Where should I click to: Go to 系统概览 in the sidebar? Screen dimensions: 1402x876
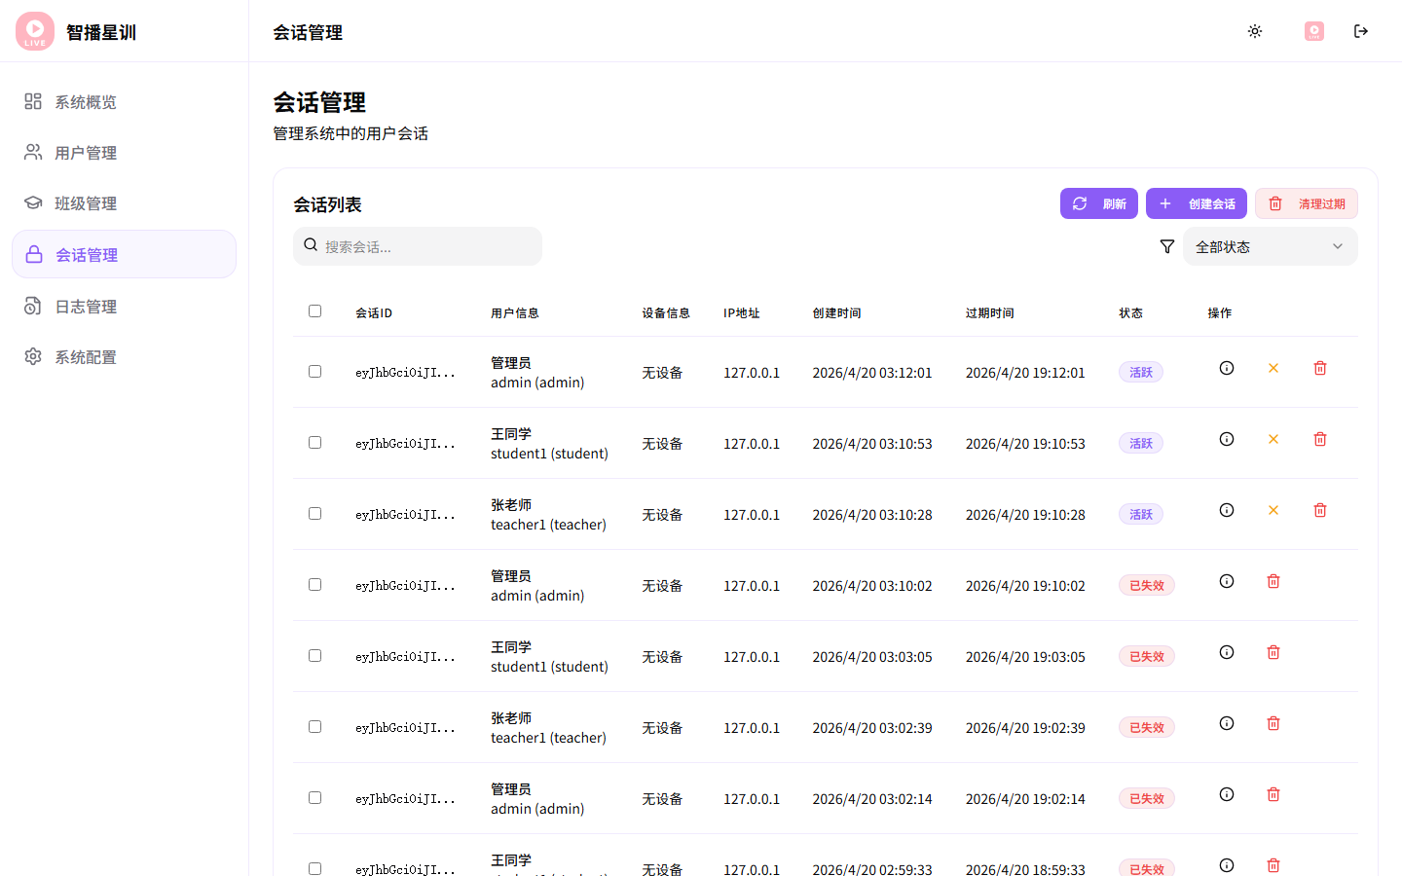pos(124,102)
